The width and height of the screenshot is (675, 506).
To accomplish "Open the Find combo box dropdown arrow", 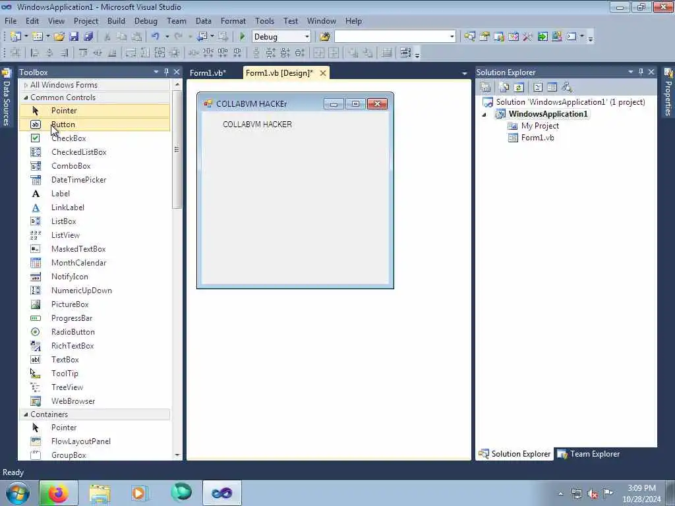I will 452,37.
